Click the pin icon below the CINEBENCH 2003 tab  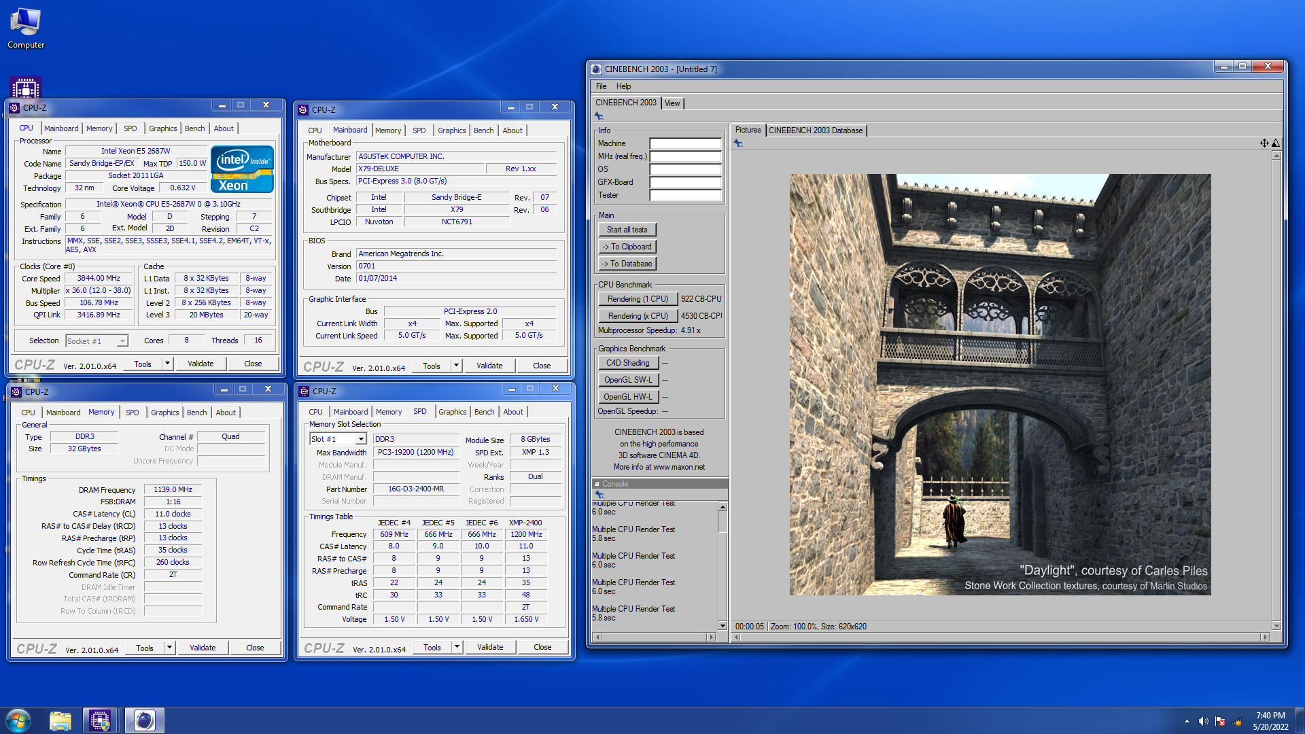(599, 116)
